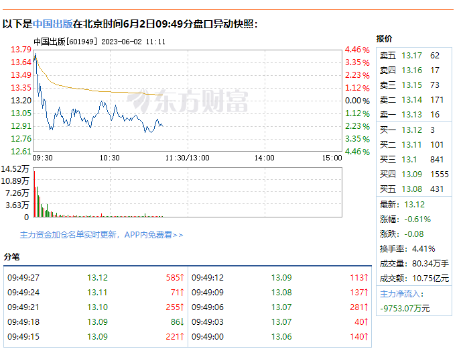Open 主力资金加仓名单实时更新 APP link
The width and height of the screenshot is (465, 349).
tap(101, 235)
